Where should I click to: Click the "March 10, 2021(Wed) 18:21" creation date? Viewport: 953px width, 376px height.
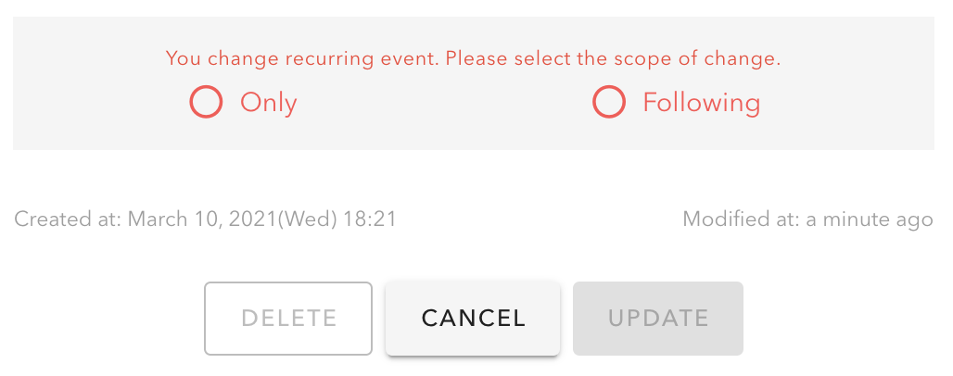[262, 219]
